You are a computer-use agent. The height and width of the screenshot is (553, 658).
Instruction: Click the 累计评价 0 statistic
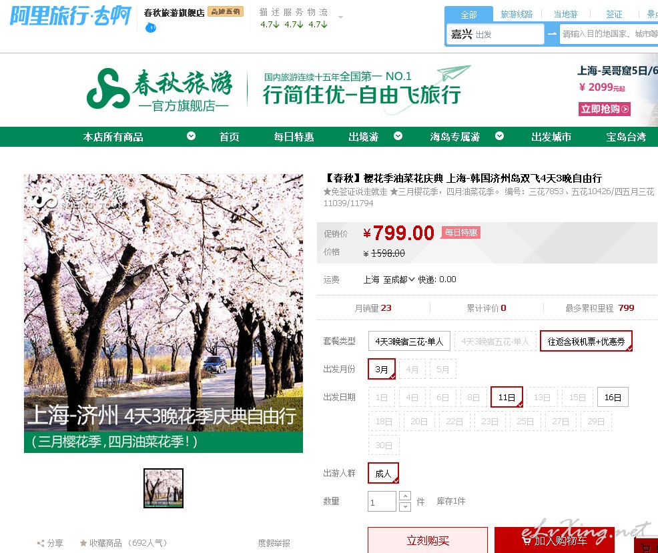[x=486, y=308]
